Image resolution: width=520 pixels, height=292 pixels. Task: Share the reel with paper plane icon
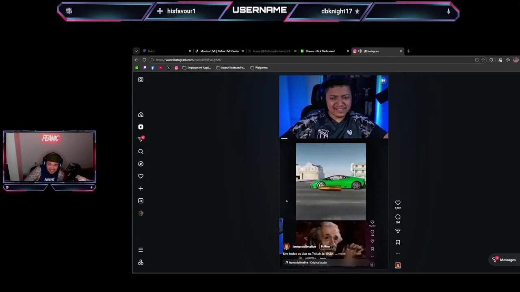(x=398, y=231)
